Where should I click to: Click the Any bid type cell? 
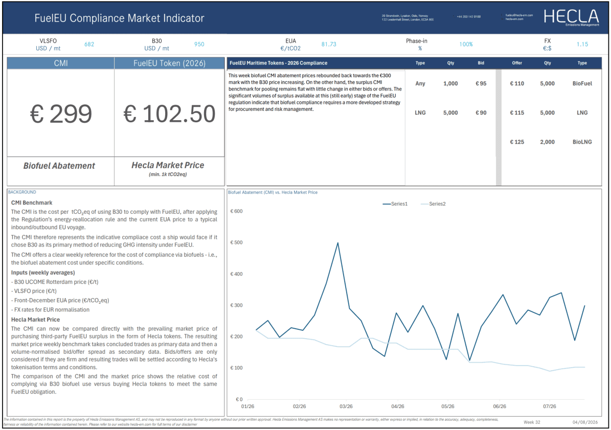point(420,83)
